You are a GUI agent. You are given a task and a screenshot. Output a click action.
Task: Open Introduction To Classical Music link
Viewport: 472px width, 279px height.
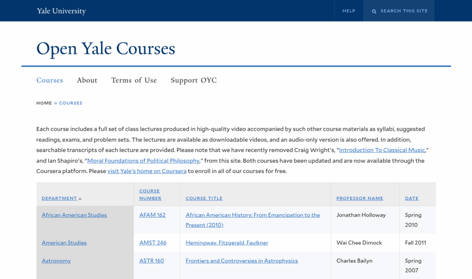click(x=382, y=150)
